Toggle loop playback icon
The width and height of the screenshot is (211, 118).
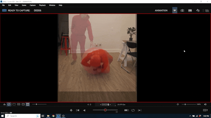[x=133, y=110]
